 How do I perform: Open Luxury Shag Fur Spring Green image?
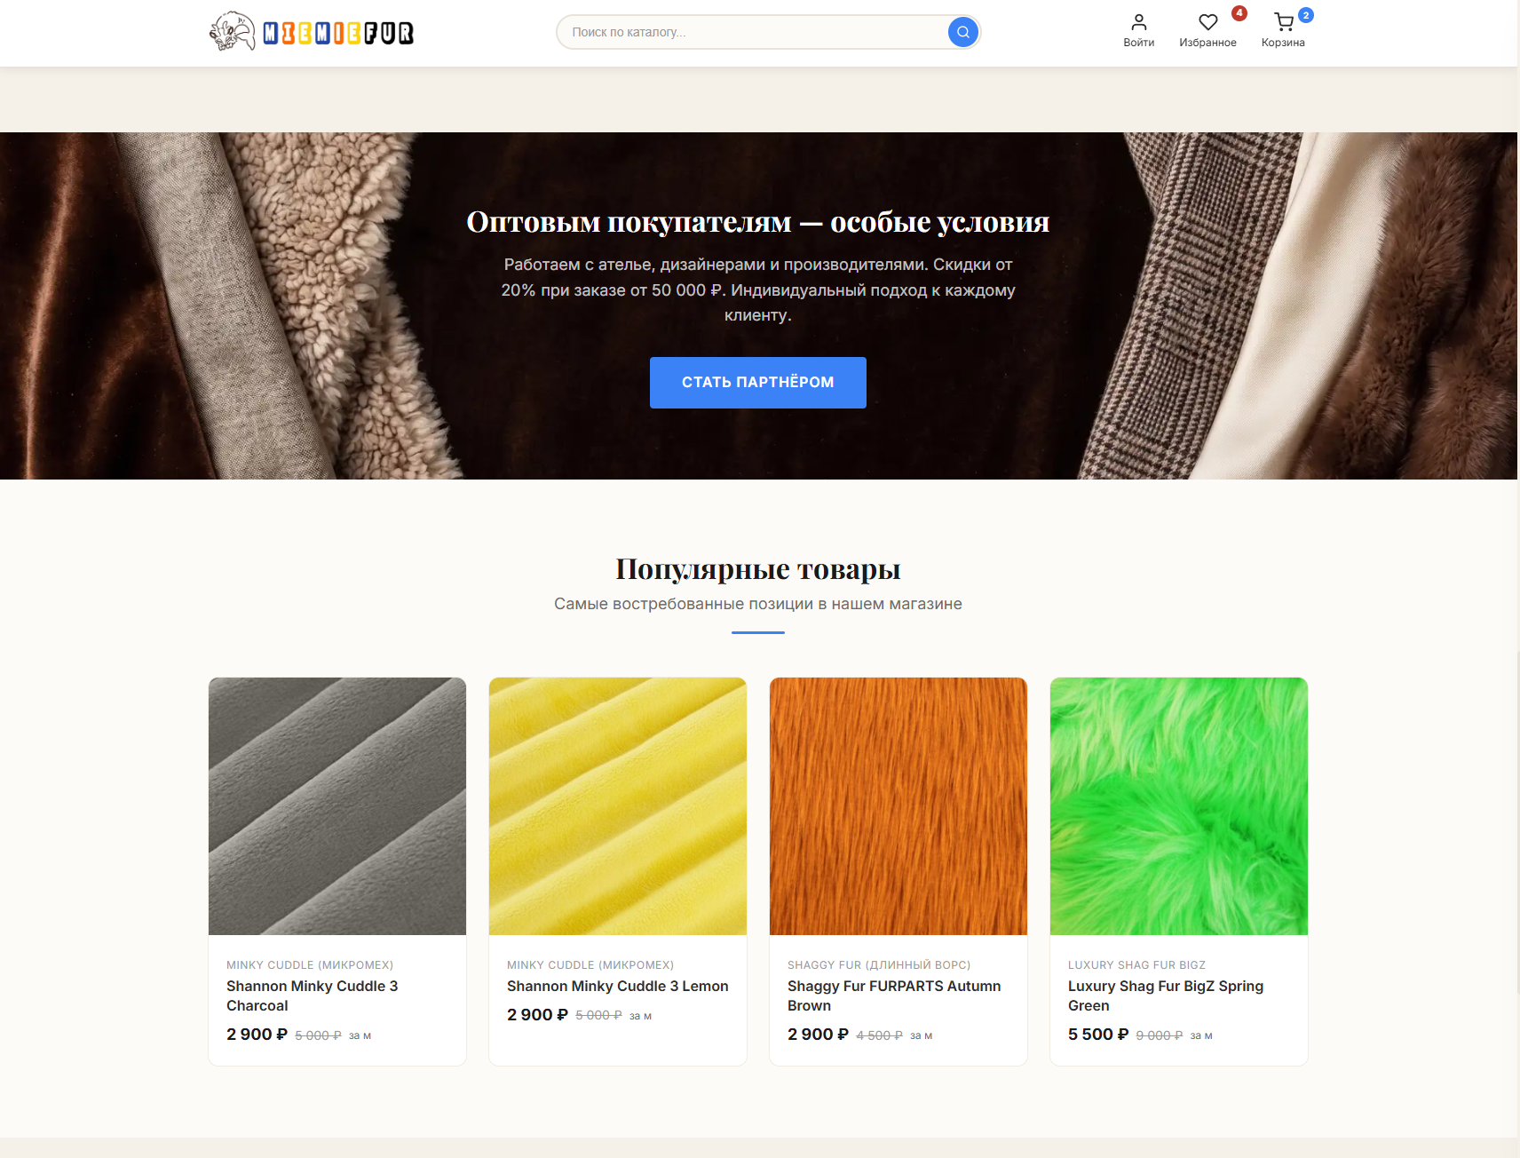coord(1179,806)
